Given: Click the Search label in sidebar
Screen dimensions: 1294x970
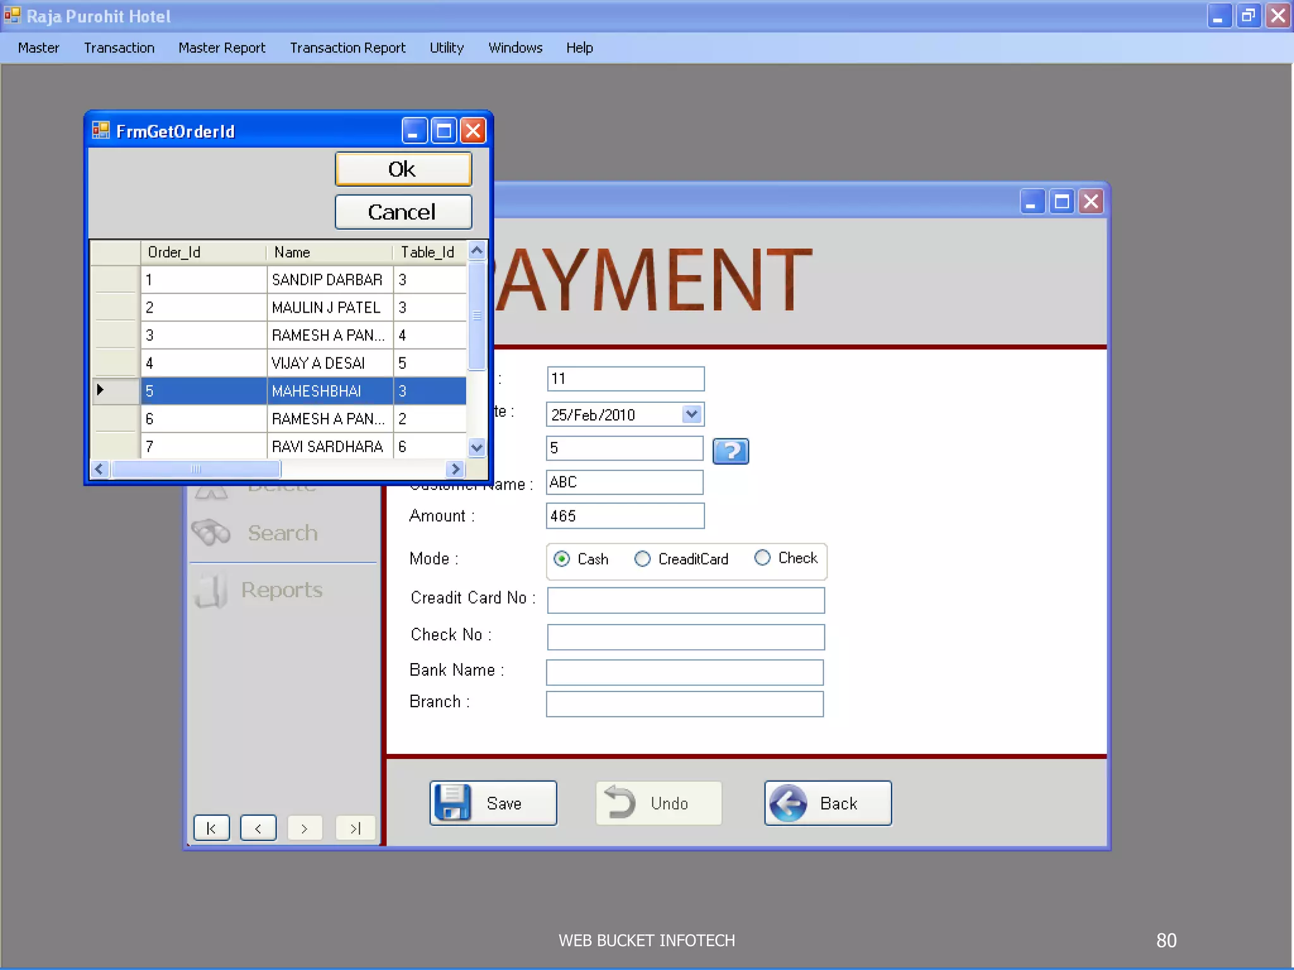Looking at the screenshot, I should [282, 533].
